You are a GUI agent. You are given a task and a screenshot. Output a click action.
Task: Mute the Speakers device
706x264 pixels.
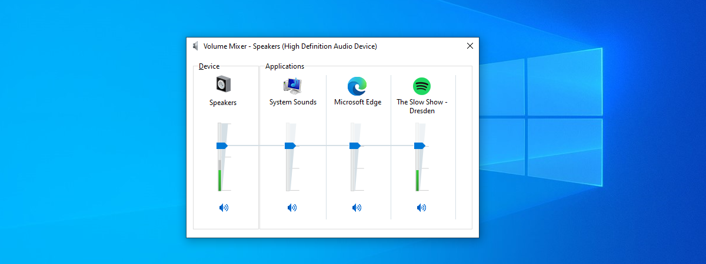click(224, 207)
